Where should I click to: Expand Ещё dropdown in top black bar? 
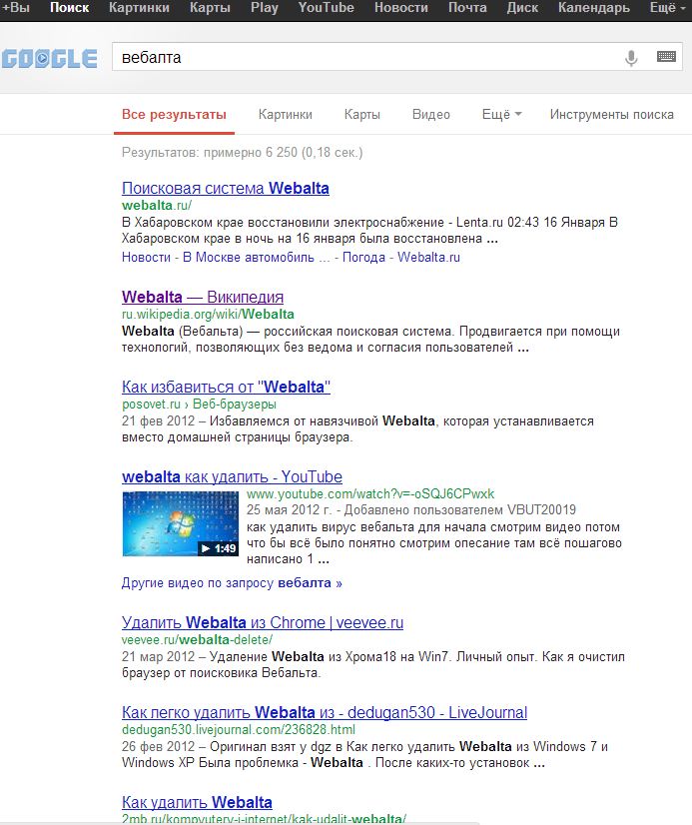[668, 8]
